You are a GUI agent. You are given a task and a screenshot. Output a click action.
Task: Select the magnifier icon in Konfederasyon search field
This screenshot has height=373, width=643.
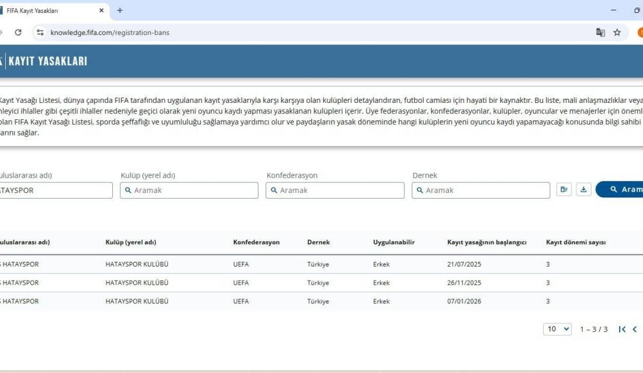275,189
